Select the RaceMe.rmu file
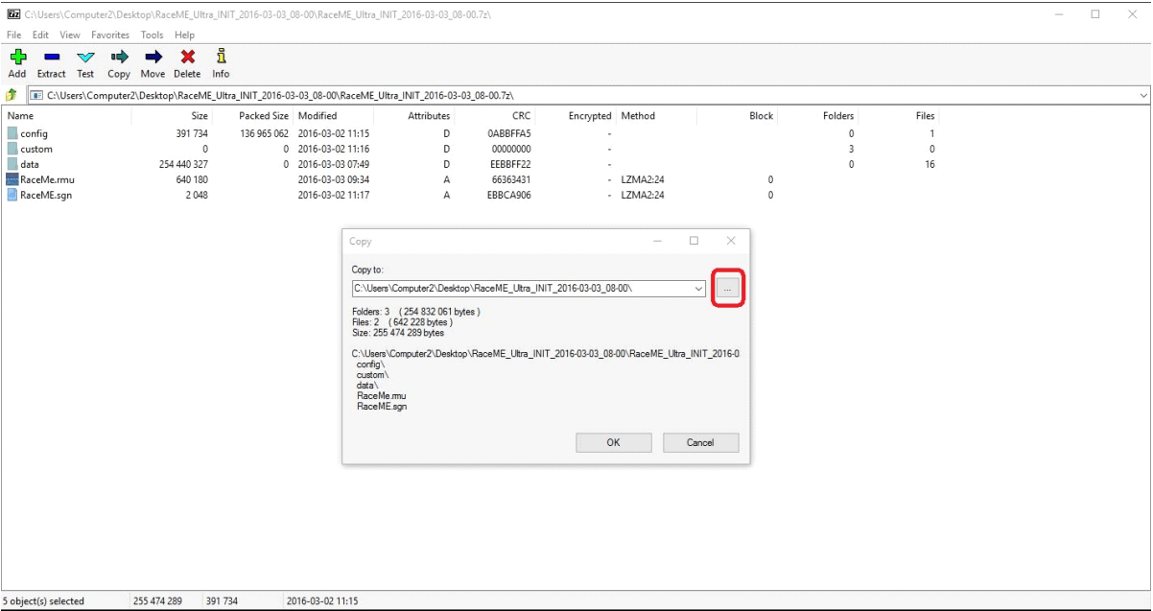This screenshot has height=611, width=1153. tap(46, 179)
